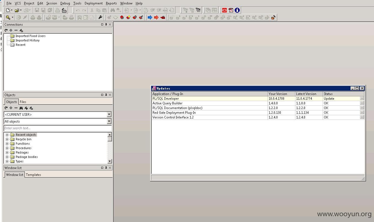Expand the Recycle bin node
This screenshot has width=374, height=222.
coord(7,139)
